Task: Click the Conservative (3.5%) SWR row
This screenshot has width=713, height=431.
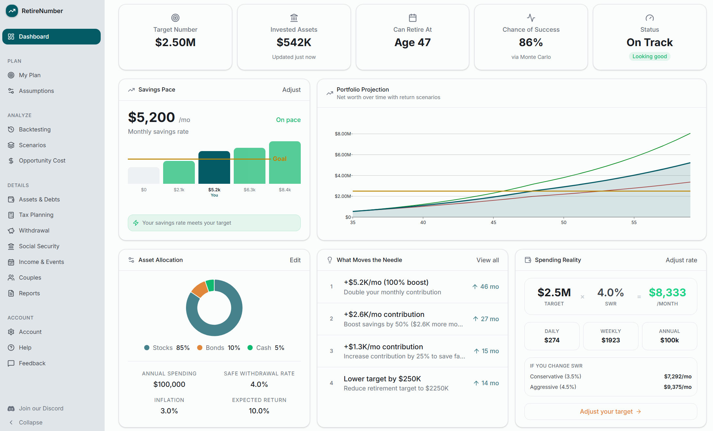Action: [611, 376]
